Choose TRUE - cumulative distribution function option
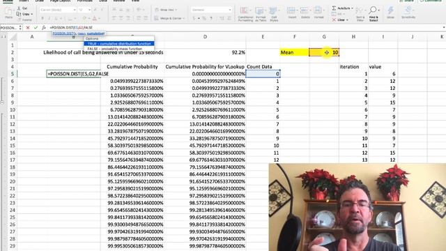 (119, 43)
